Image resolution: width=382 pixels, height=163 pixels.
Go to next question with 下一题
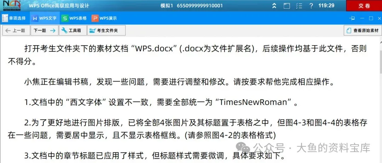[x=44, y=30]
